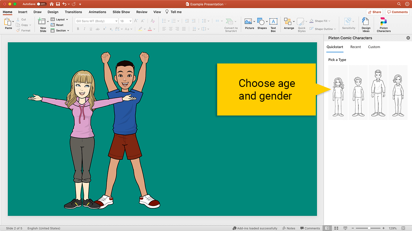Switch to Slide Sorter view

(336, 228)
